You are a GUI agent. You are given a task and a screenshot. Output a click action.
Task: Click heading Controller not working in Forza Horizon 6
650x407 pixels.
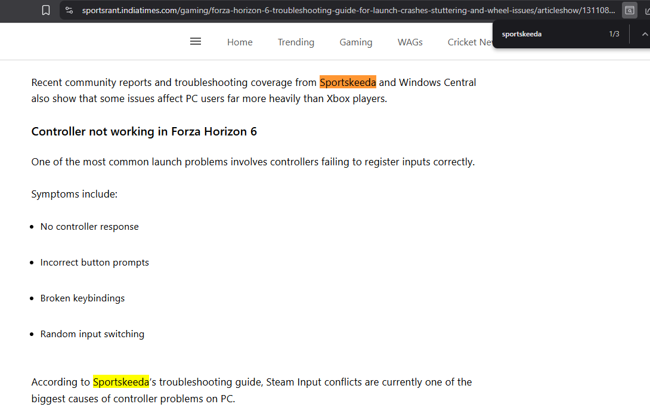click(144, 131)
